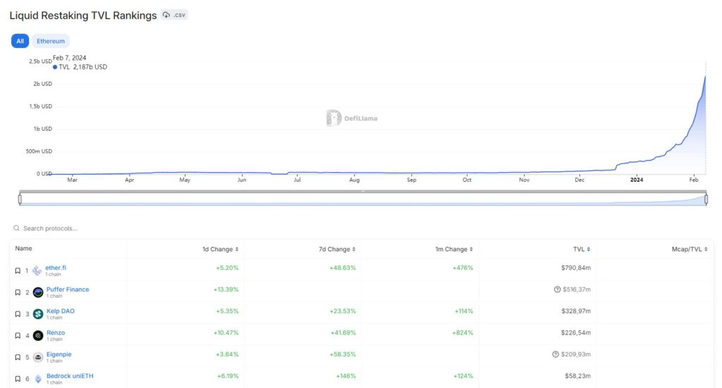The image size is (722, 388).
Task: Bookmark the Kelp DAO row
Action: [x=18, y=314]
